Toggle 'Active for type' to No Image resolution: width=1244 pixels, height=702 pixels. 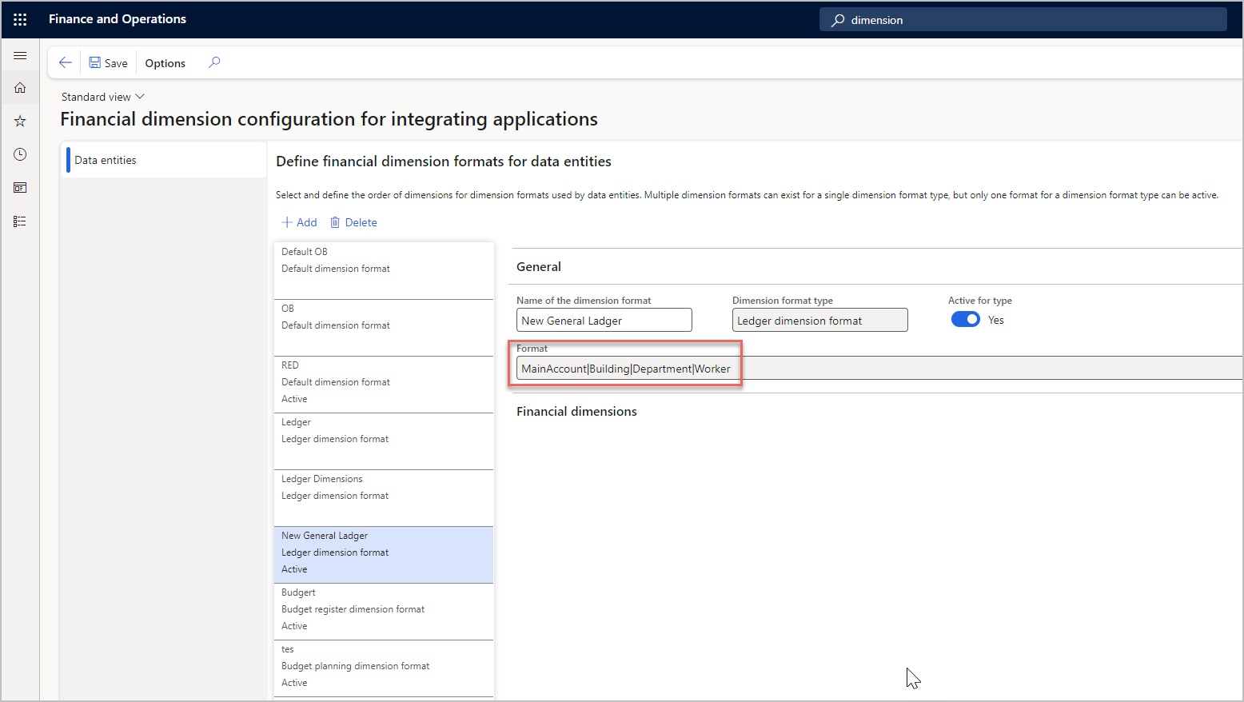coord(966,319)
